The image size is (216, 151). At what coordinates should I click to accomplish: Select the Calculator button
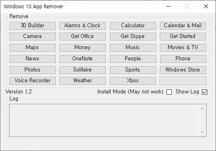pyautogui.click(x=133, y=26)
